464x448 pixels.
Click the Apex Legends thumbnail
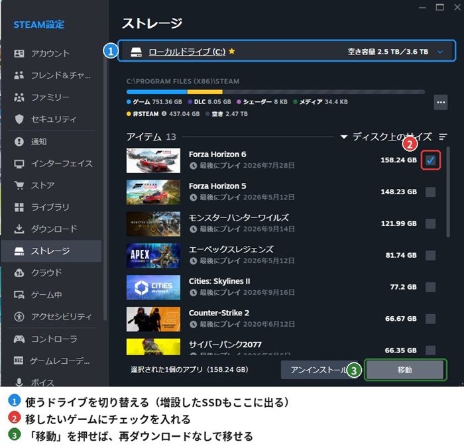coord(153,256)
